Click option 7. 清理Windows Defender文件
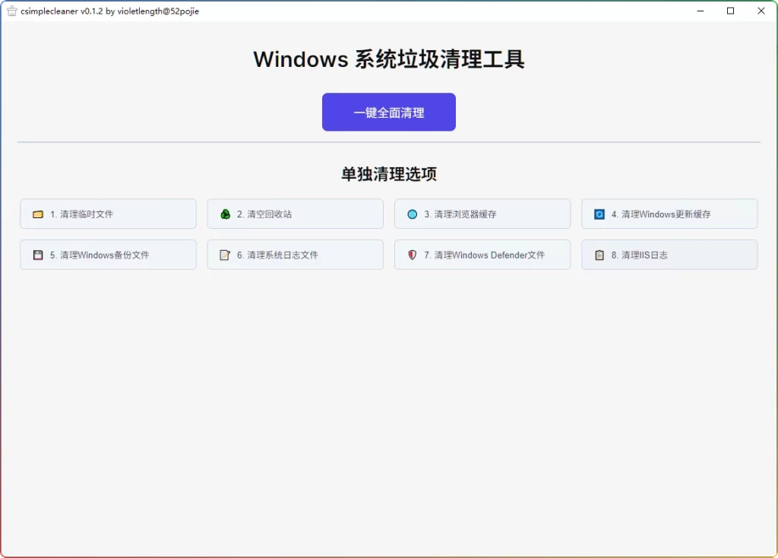This screenshot has height=558, width=778. point(482,255)
